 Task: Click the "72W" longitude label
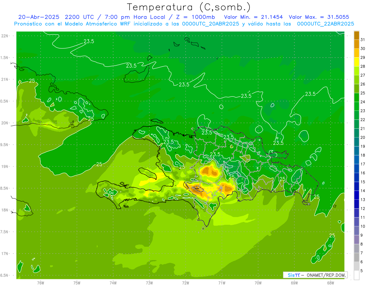185,283
